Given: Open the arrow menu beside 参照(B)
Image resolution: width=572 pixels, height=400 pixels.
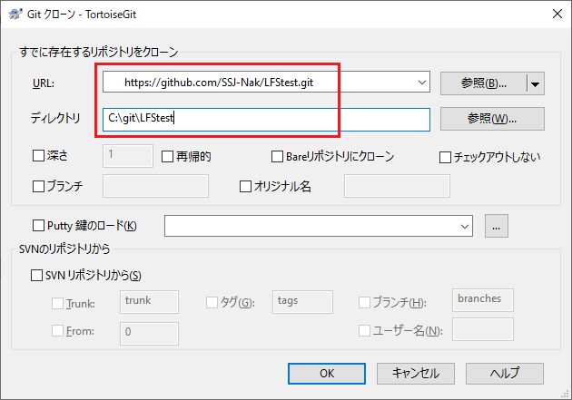Looking at the screenshot, I should (536, 83).
